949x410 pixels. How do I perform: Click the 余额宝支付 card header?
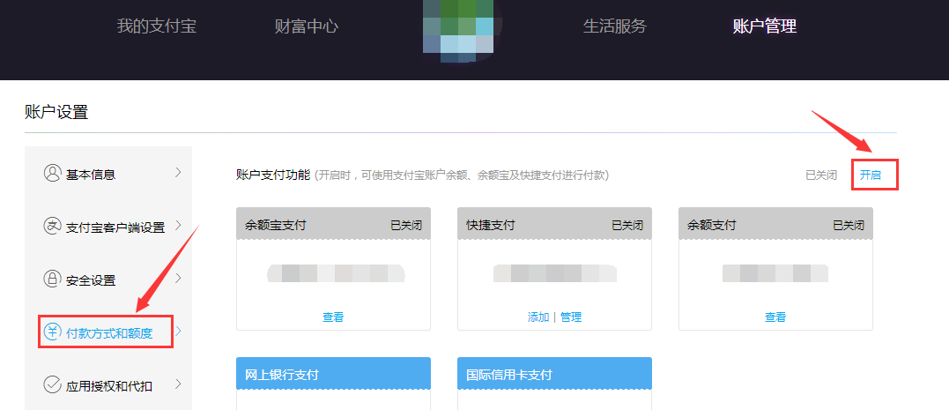(x=333, y=225)
